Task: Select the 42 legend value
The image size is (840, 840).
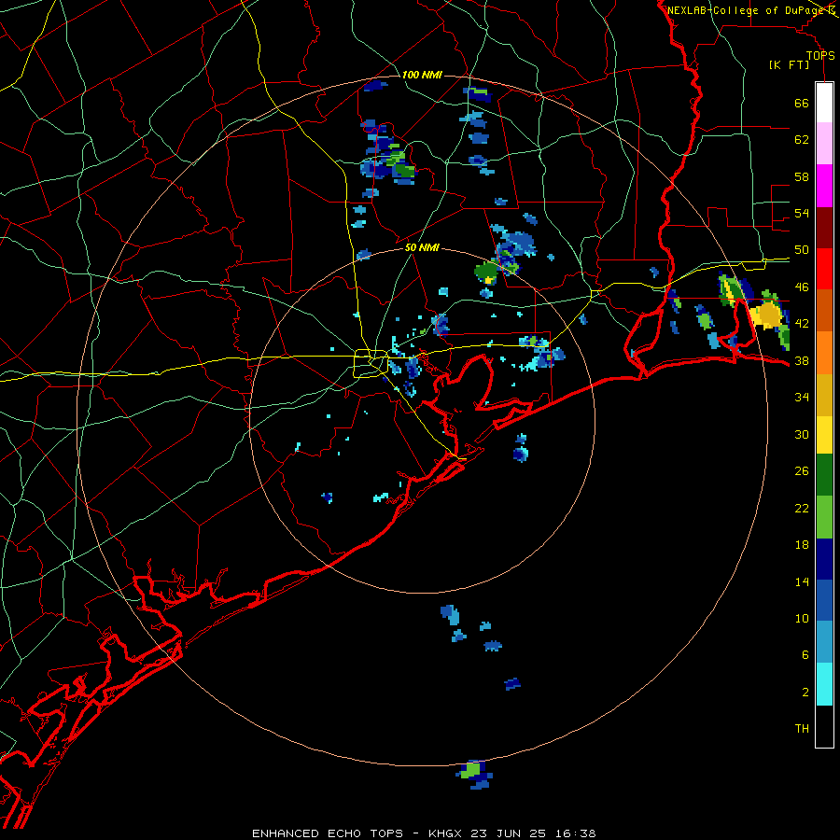Action: [x=802, y=324]
